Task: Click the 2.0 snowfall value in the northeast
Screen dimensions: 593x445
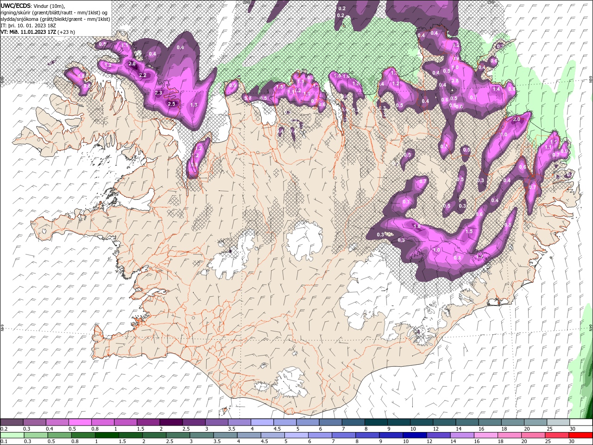Action: [x=517, y=120]
